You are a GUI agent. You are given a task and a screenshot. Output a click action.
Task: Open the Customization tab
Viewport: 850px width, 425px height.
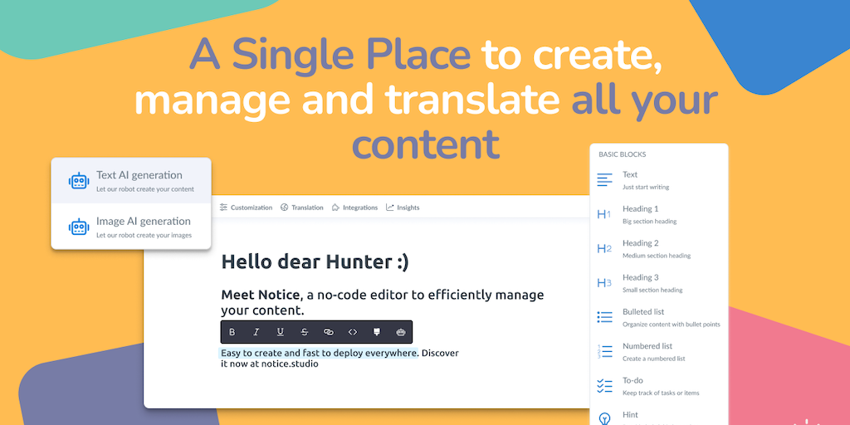[246, 207]
